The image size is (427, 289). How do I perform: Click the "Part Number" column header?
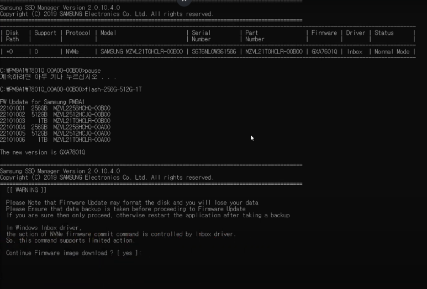[255, 36]
